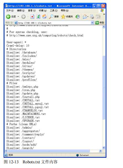Screen dimensions: 123x168
Task: Click the Forward arrow icon
Action: tap(23, 17)
